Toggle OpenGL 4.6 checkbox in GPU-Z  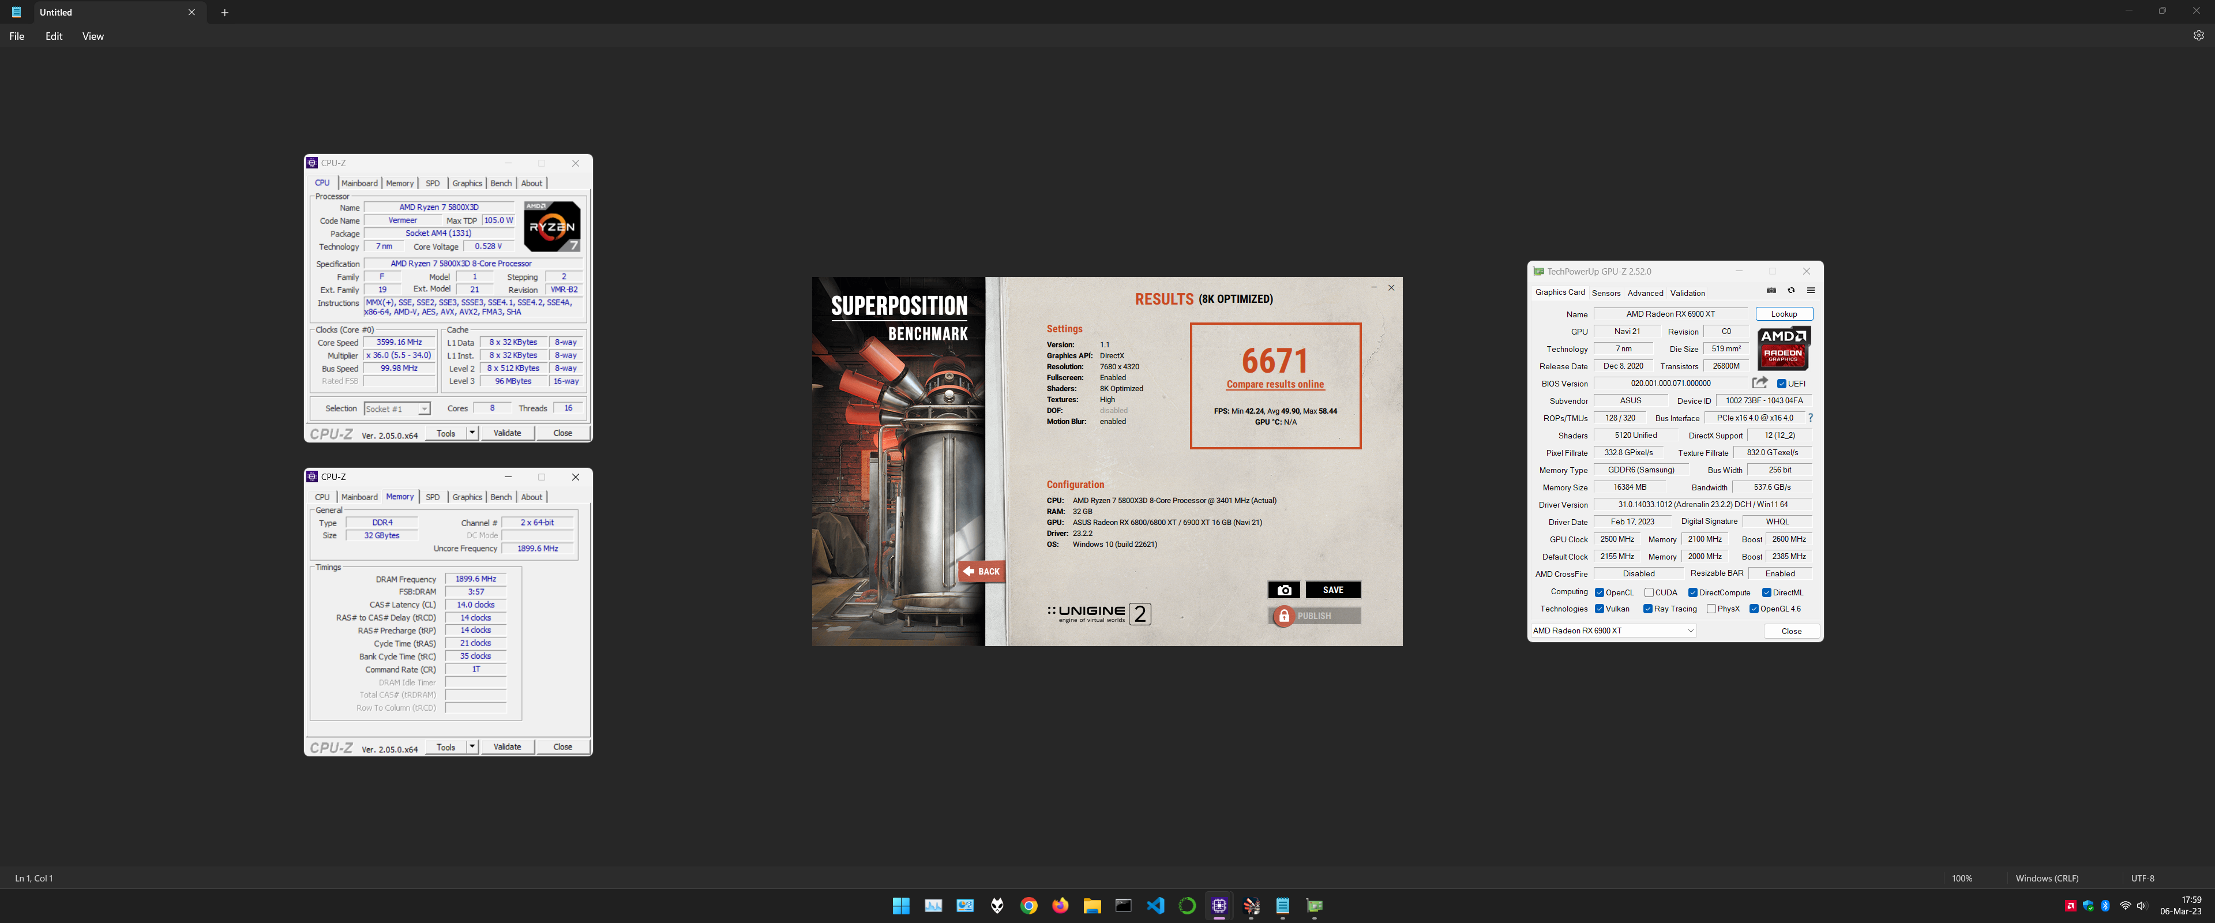pos(1754,609)
